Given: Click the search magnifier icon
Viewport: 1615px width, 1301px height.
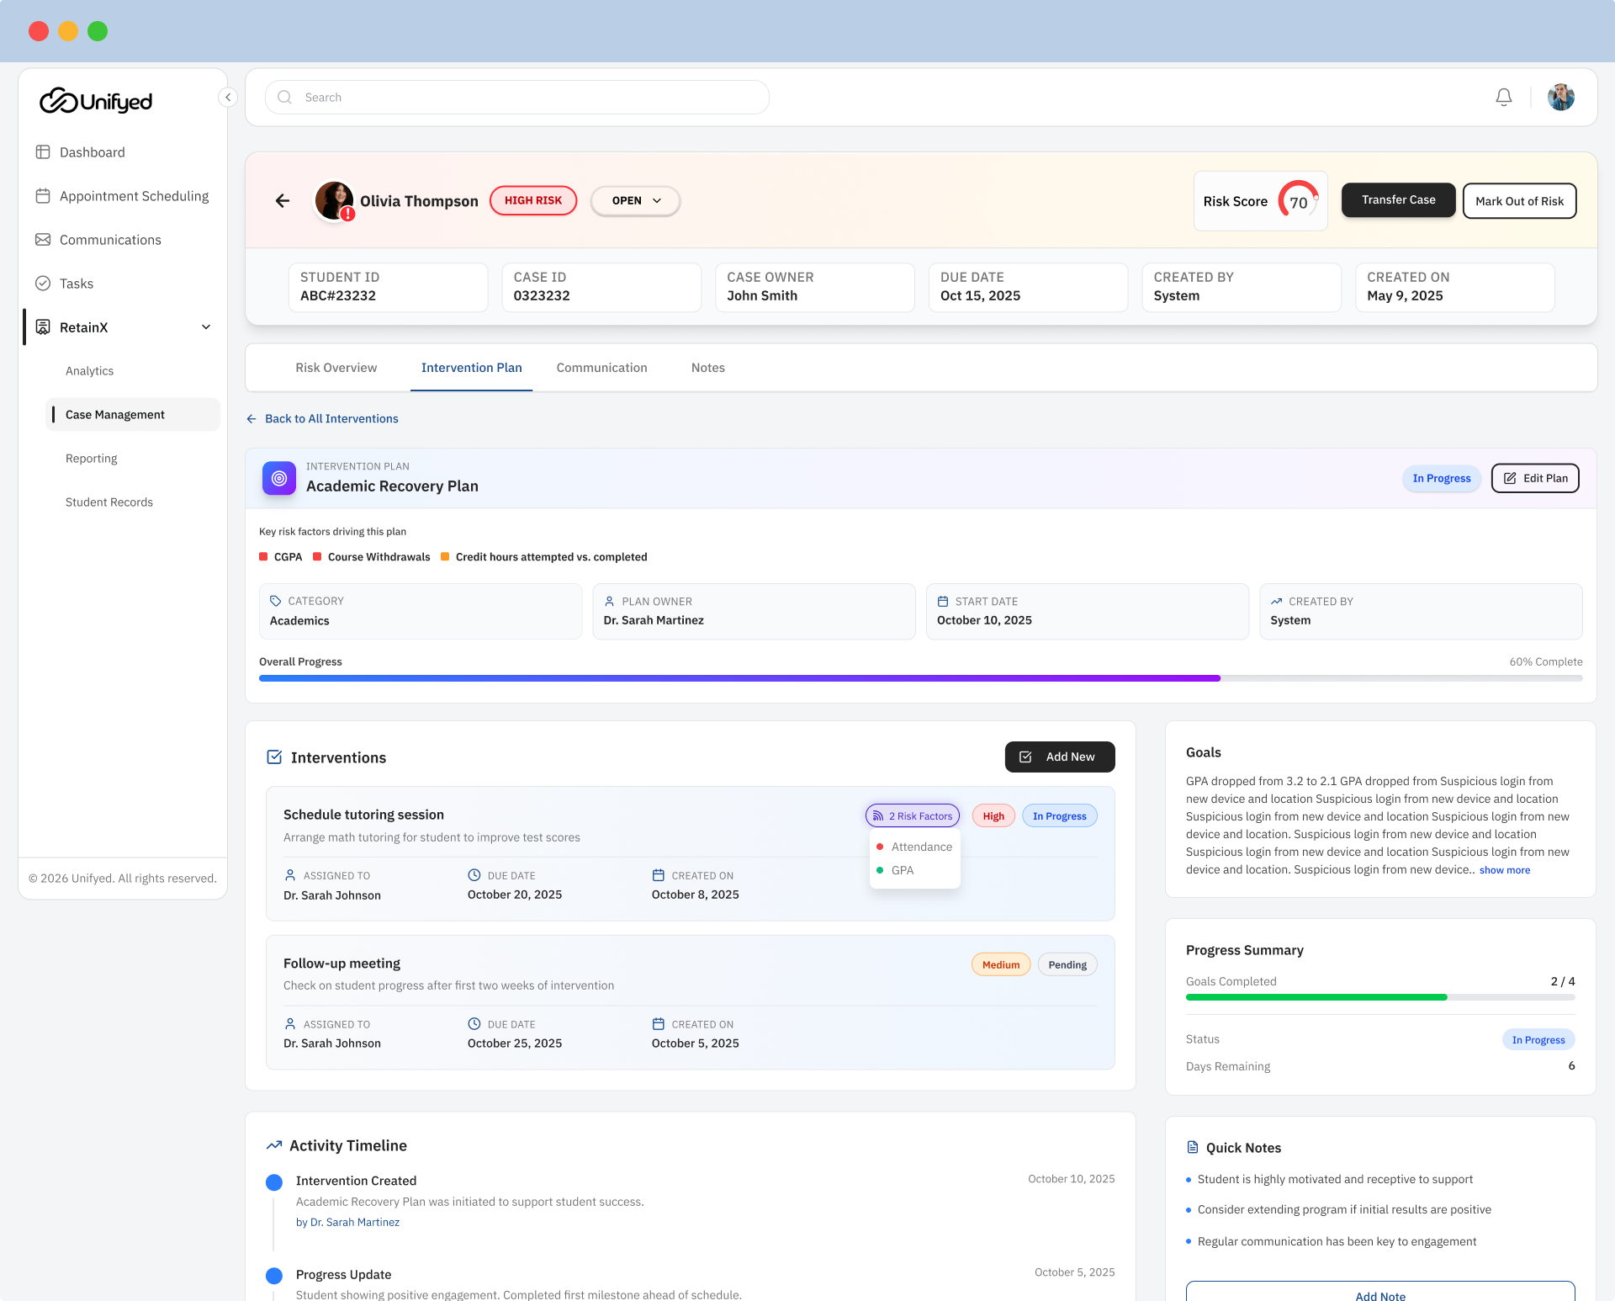Looking at the screenshot, I should 285,98.
